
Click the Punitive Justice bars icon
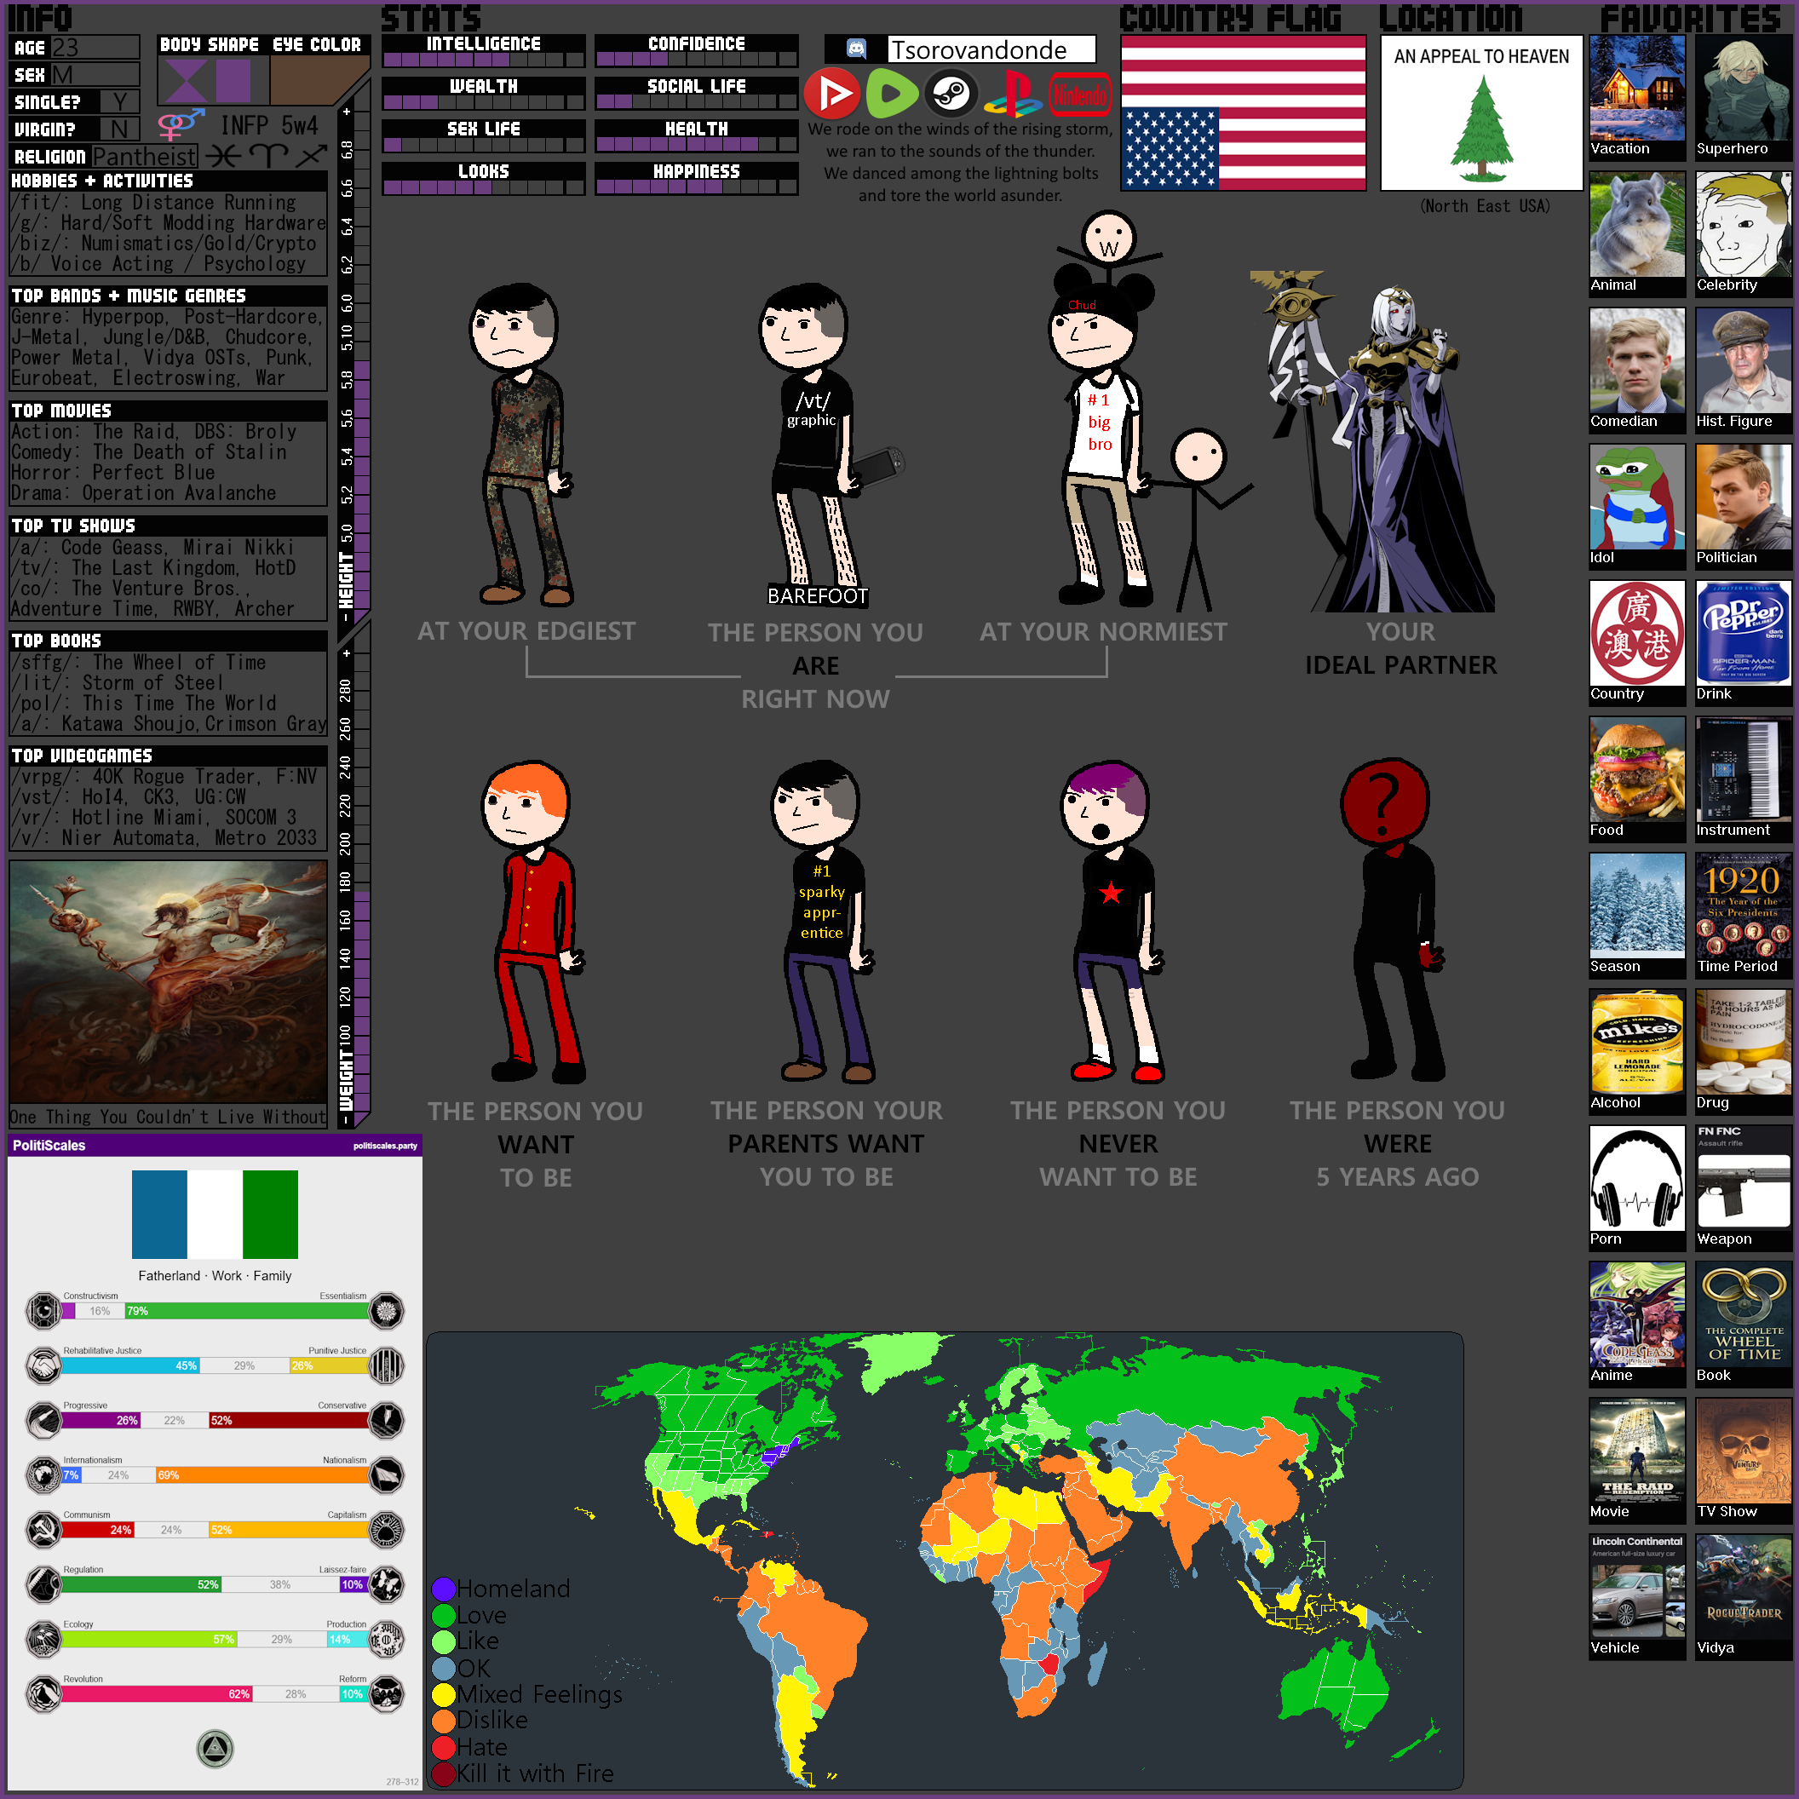387,1365
